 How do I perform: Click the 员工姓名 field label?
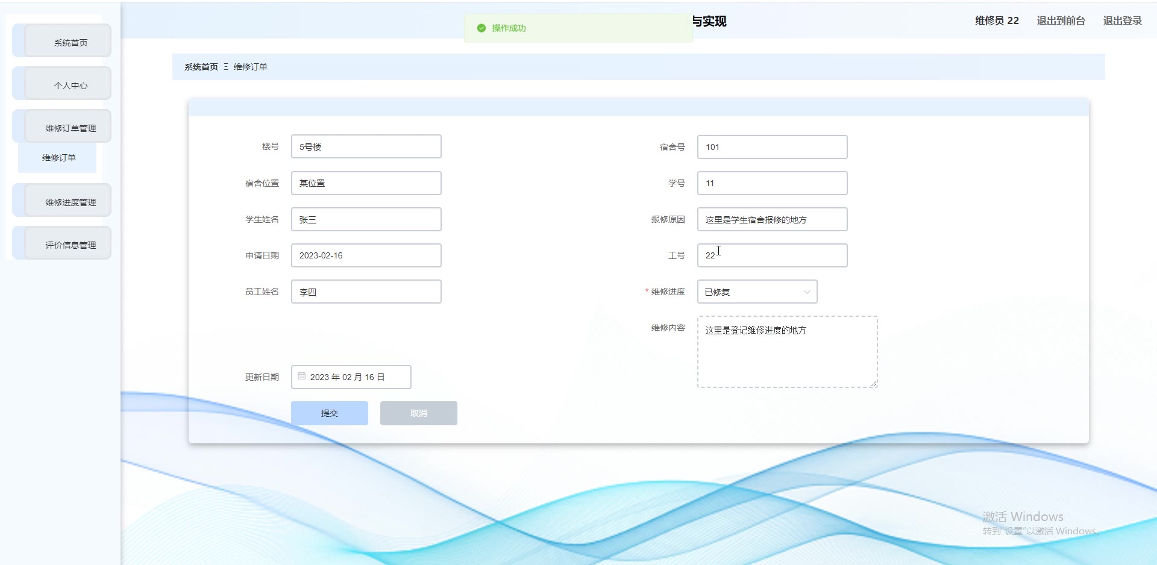[262, 292]
